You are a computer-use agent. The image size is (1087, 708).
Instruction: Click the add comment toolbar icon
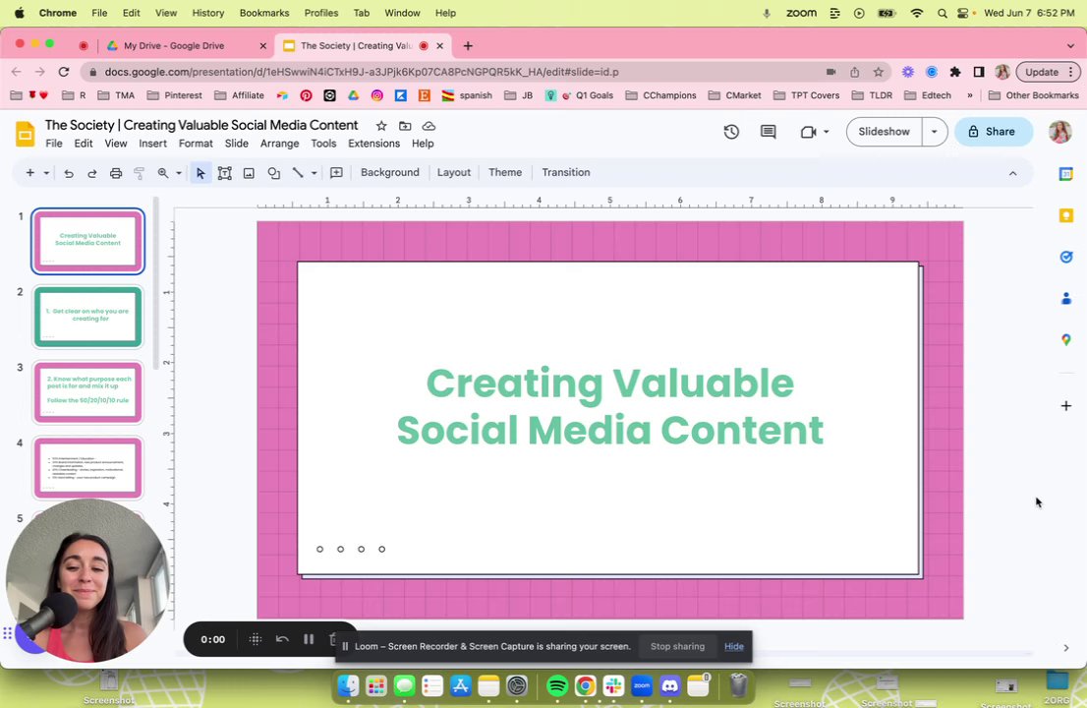[336, 173]
